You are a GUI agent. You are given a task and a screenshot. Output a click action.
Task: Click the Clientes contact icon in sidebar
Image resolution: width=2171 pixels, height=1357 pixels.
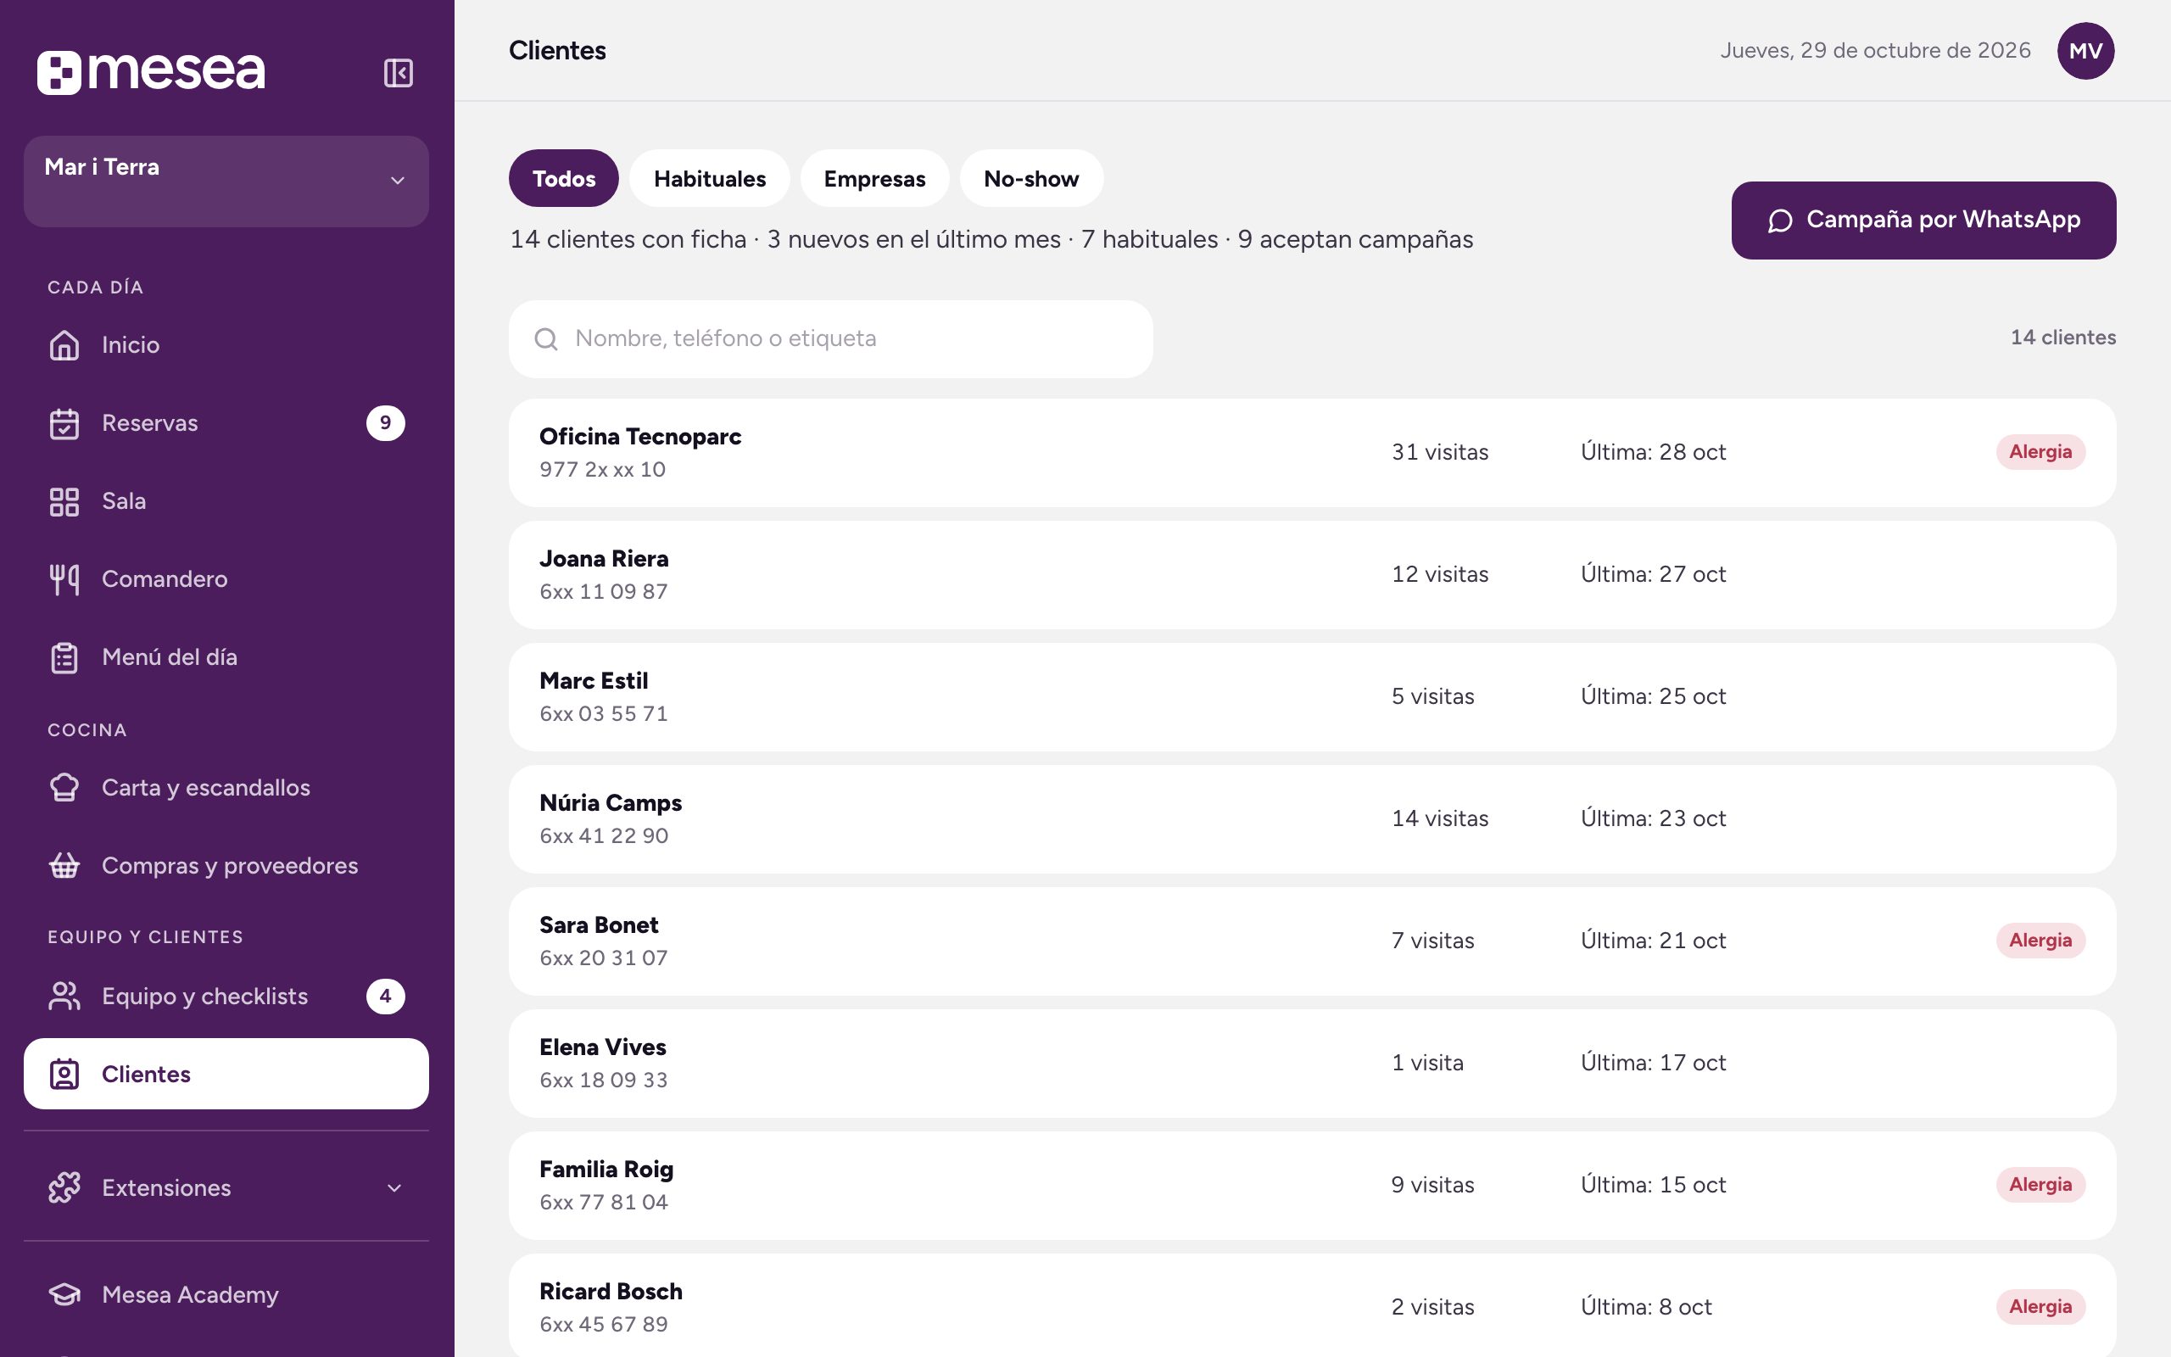click(64, 1075)
